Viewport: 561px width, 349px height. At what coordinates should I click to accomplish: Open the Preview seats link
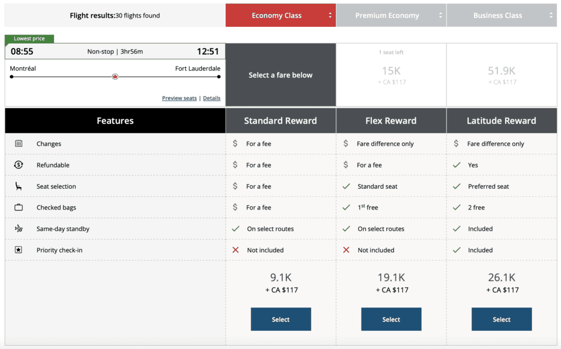click(179, 98)
